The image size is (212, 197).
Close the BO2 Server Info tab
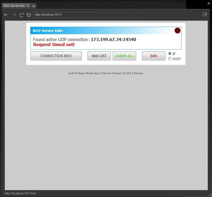(28, 6)
